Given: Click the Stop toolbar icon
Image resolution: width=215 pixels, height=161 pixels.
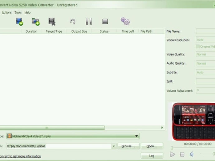Looking at the screenshot, I should click(x=105, y=21).
